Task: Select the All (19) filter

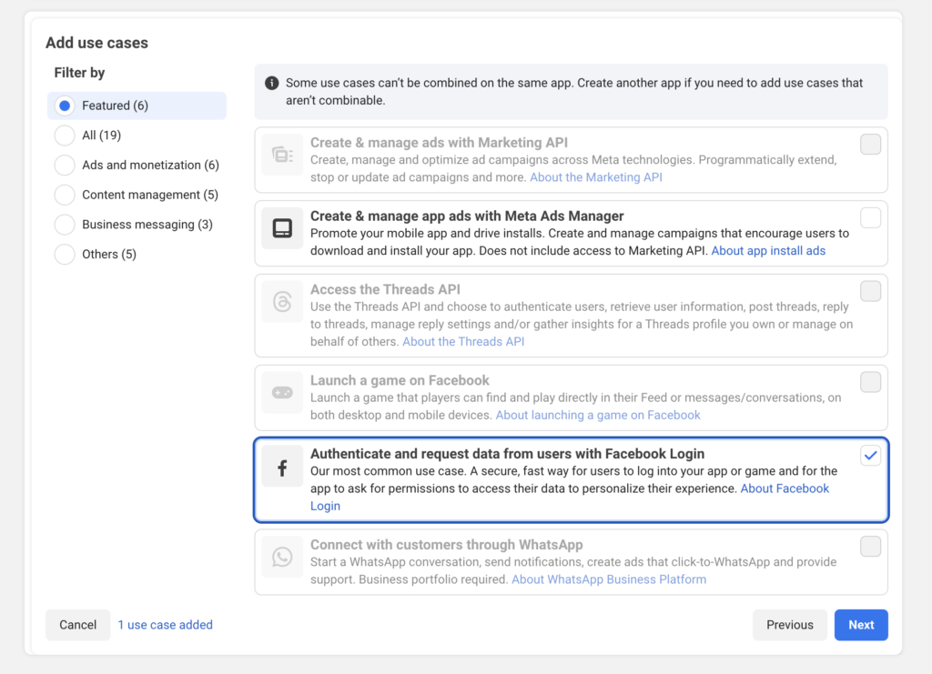Action: click(x=64, y=135)
